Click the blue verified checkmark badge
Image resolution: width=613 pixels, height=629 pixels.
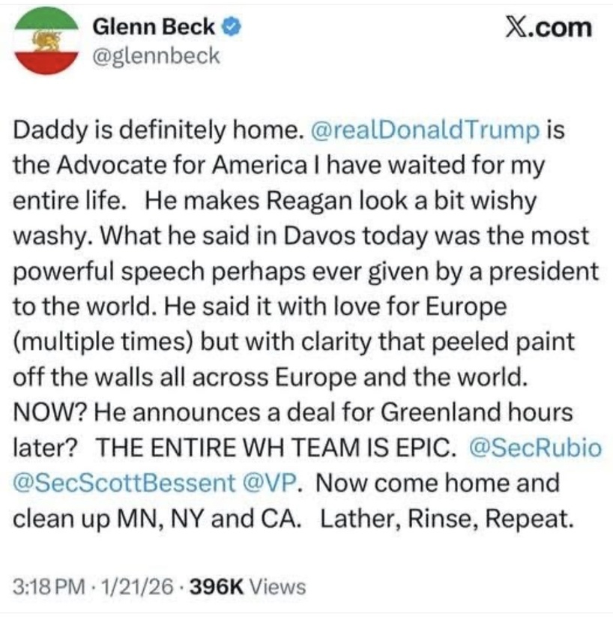click(x=232, y=28)
